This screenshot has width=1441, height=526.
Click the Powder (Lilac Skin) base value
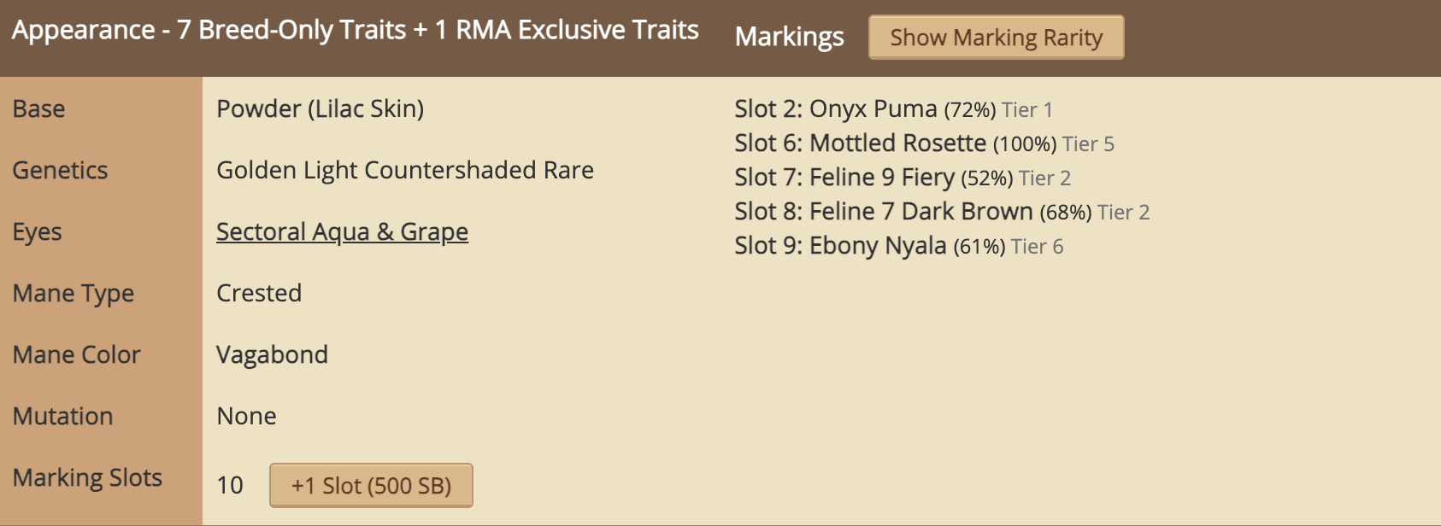pos(320,108)
